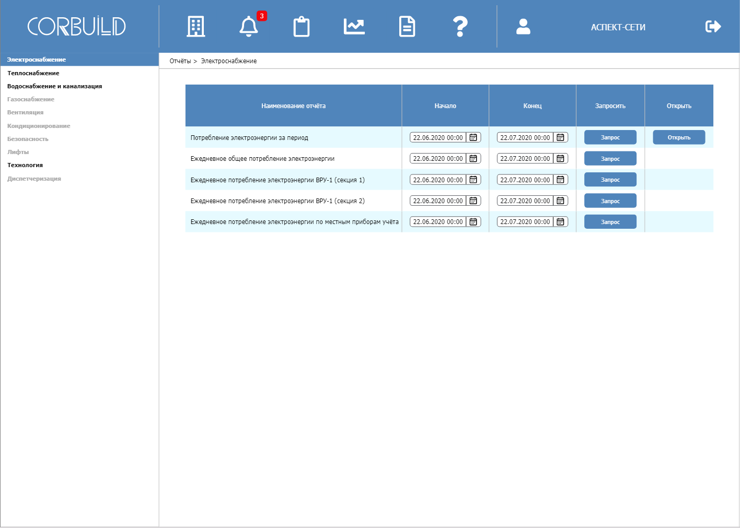This screenshot has width=740, height=528.
Task: Click start date field for Ежедневное общее потребление
Action: pos(438,158)
